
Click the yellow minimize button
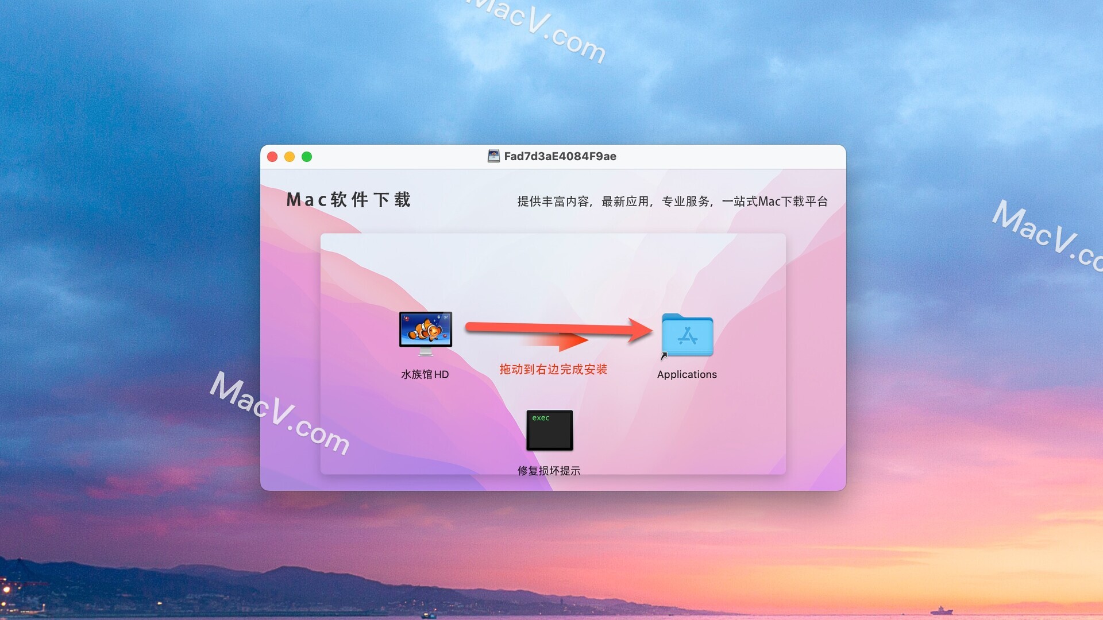tap(291, 156)
